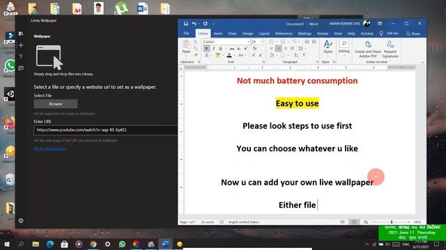
Task: Click the Enter URL field in Lively Wallpaper
Action: coord(105,130)
